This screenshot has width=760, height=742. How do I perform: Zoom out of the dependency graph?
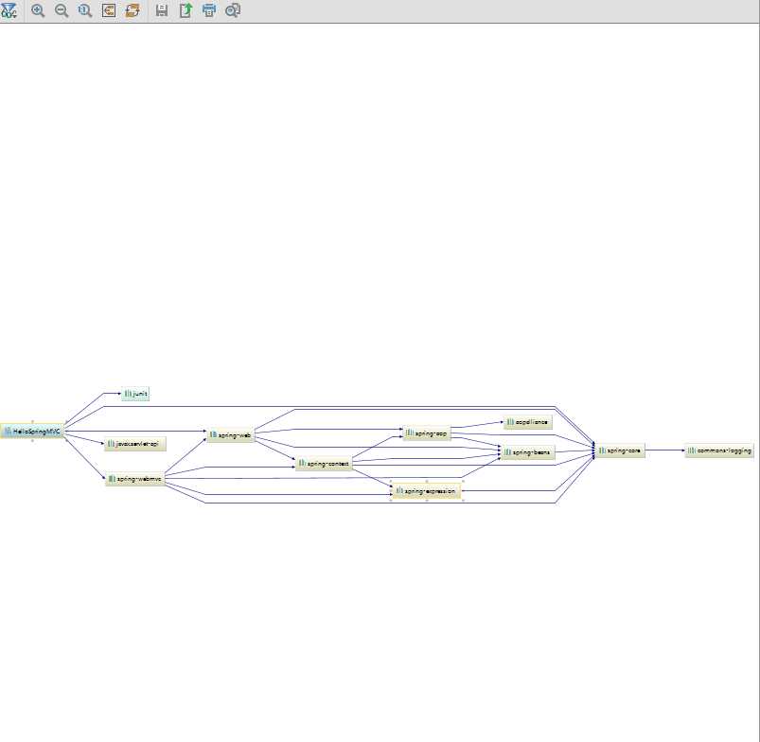62,10
